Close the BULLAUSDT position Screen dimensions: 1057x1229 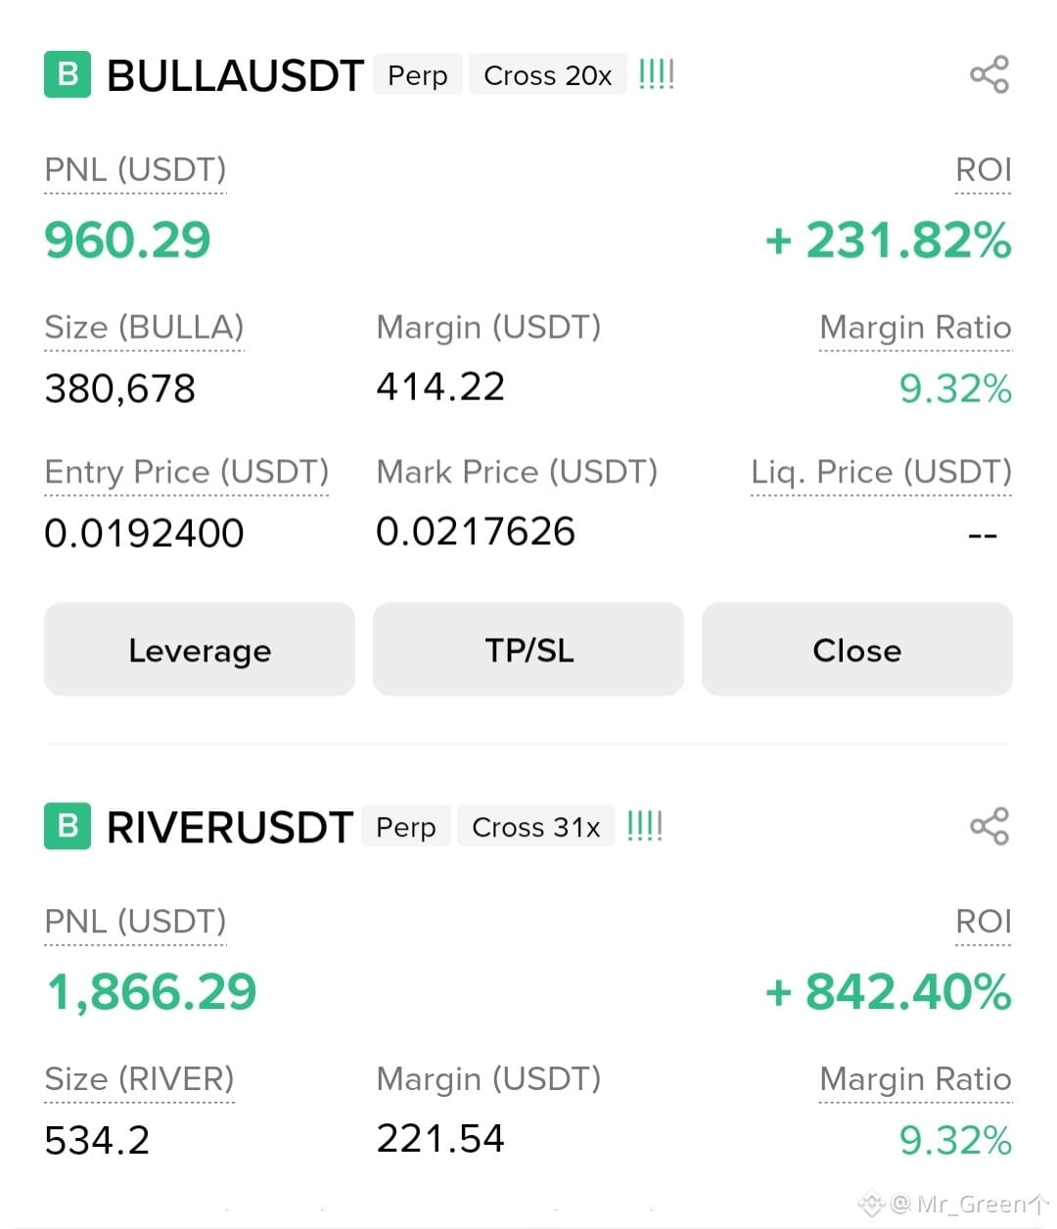[857, 650]
